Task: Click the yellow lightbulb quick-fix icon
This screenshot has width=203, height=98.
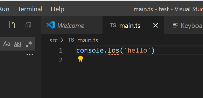Action: tap(80, 59)
